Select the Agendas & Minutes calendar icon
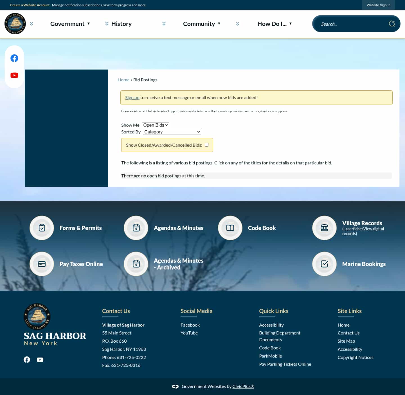 pyautogui.click(x=136, y=228)
